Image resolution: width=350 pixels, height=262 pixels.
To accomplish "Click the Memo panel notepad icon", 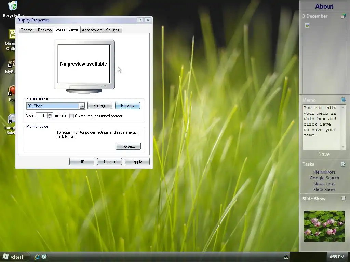I will [343, 100].
